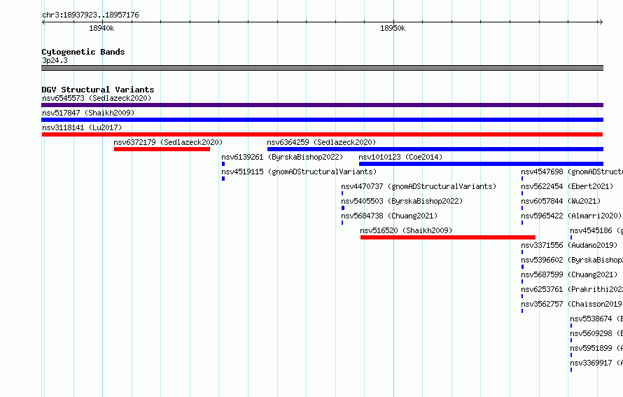Click the nsv3118141 (Lu2017) red bar

[322, 134]
